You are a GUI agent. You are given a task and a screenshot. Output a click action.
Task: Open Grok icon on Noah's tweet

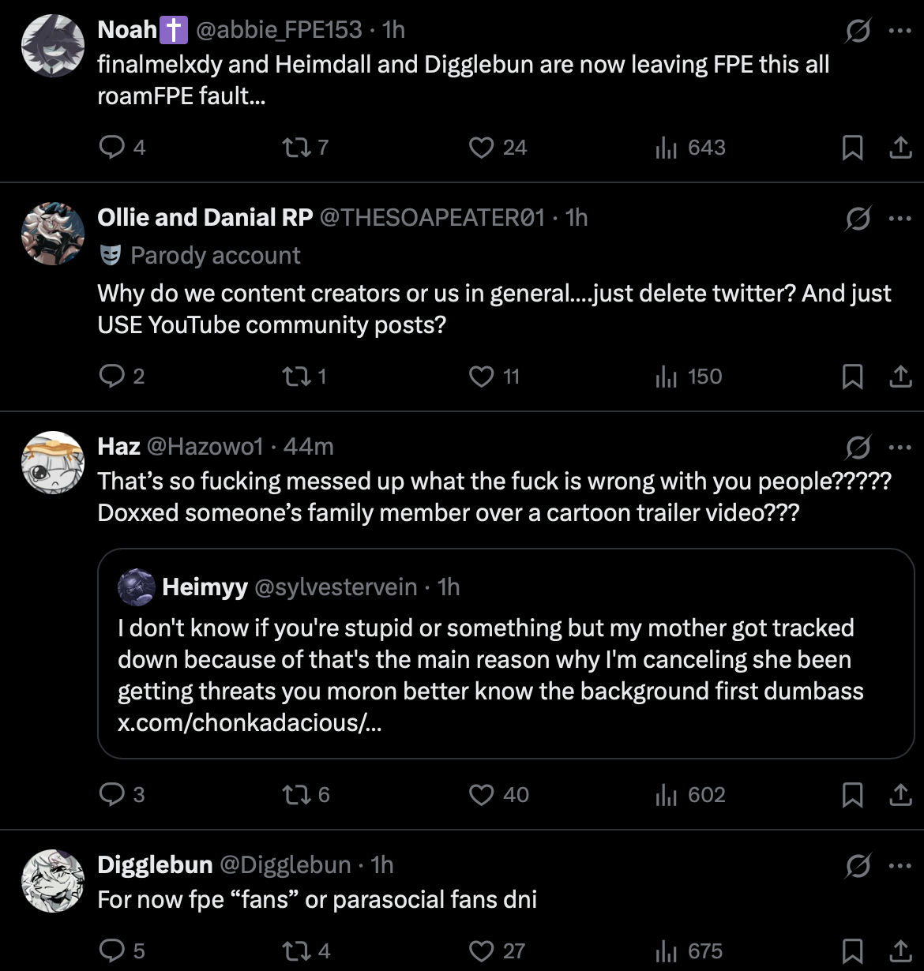pyautogui.click(x=858, y=32)
